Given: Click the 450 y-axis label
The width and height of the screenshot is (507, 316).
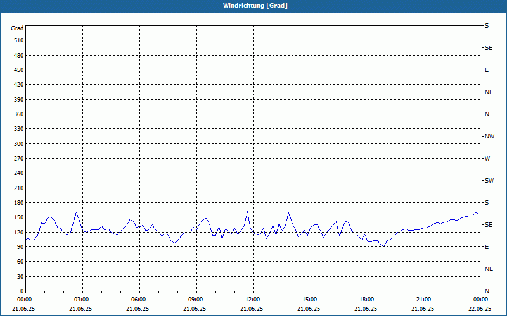Looking at the screenshot, I should point(19,70).
